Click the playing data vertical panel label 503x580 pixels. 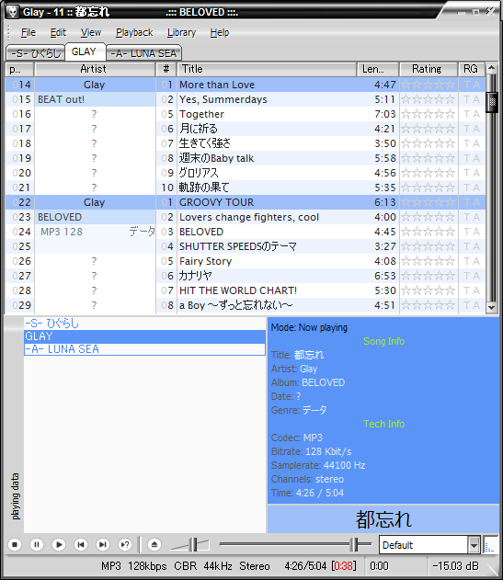click(x=16, y=496)
